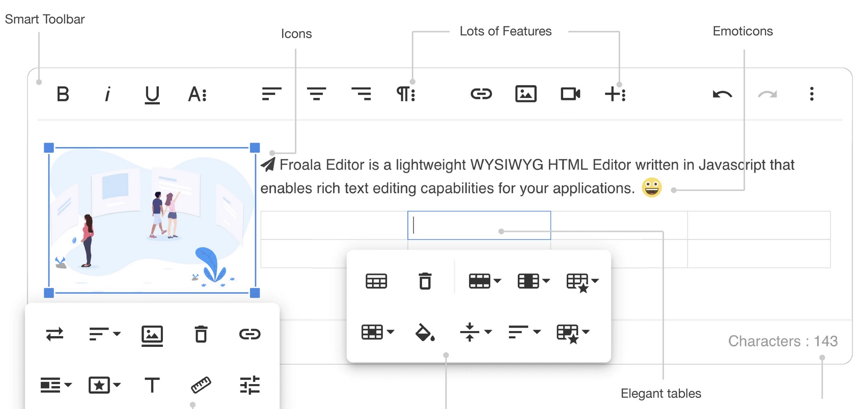859x409 pixels.
Task: Align text right in the main toolbar
Action: pos(361,94)
